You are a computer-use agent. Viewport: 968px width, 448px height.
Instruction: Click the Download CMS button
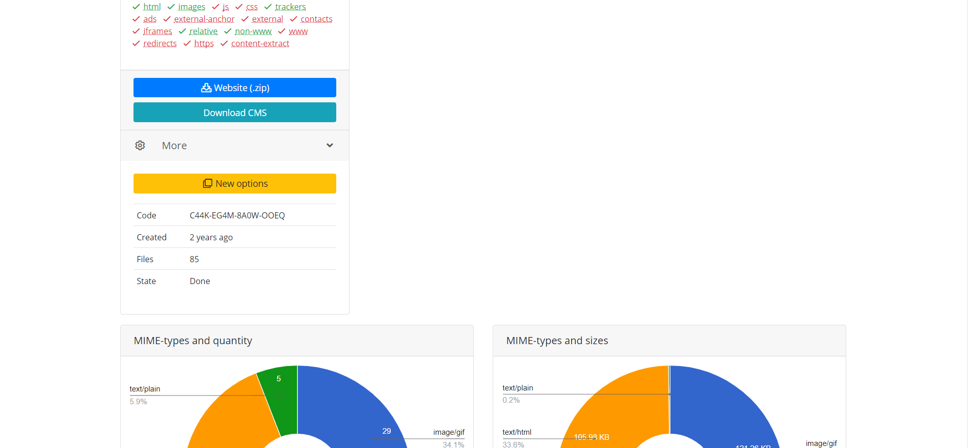(x=235, y=113)
